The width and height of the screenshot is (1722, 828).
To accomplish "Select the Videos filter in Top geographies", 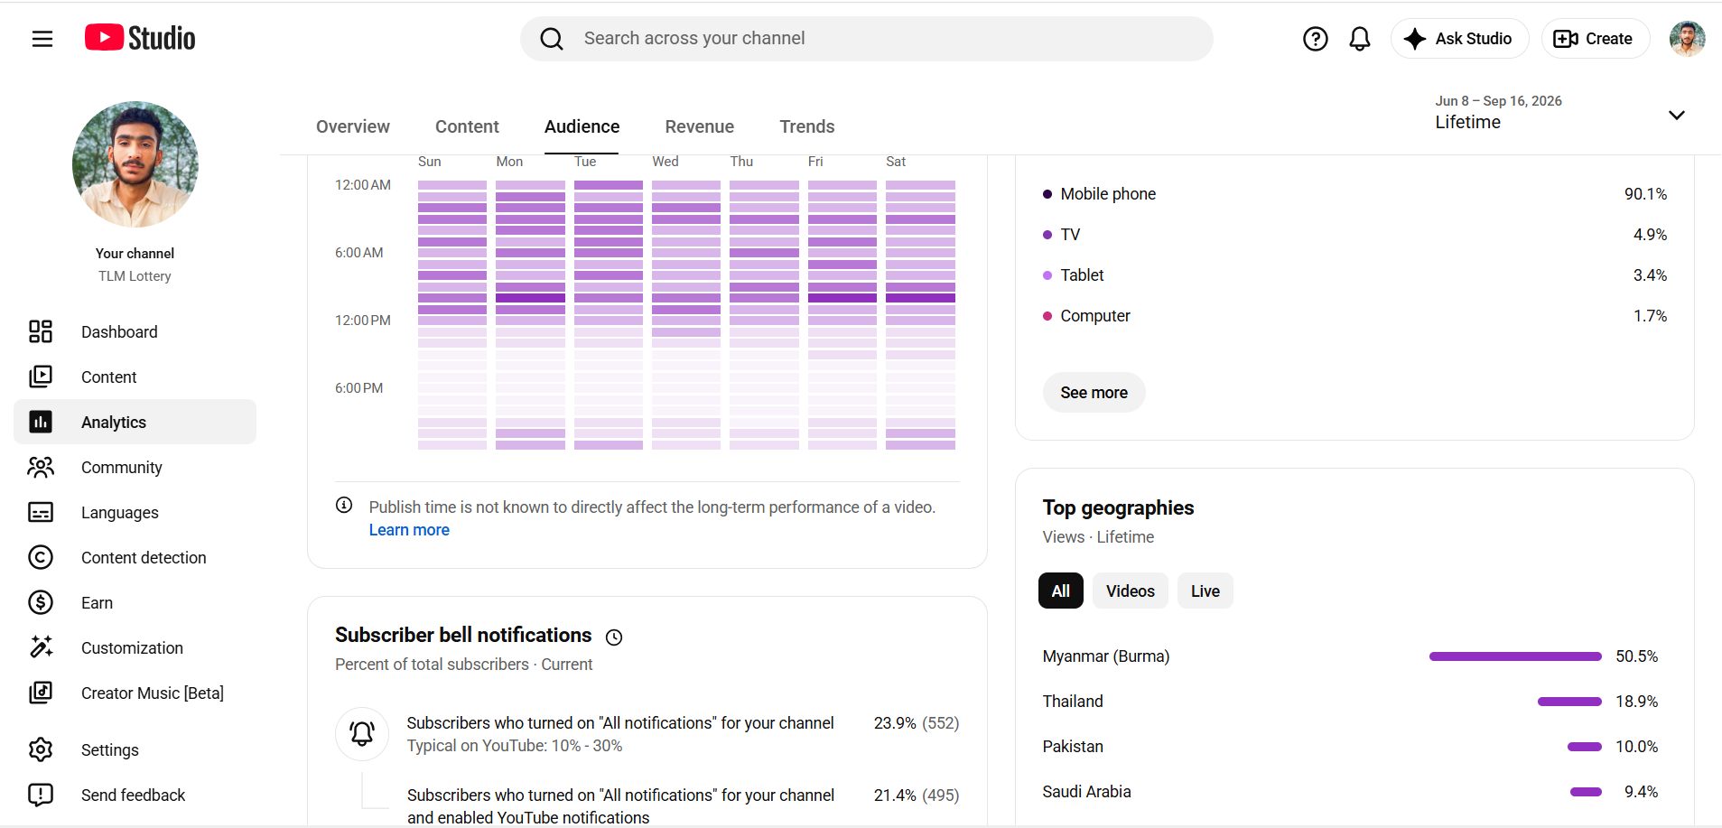I will coord(1131,591).
